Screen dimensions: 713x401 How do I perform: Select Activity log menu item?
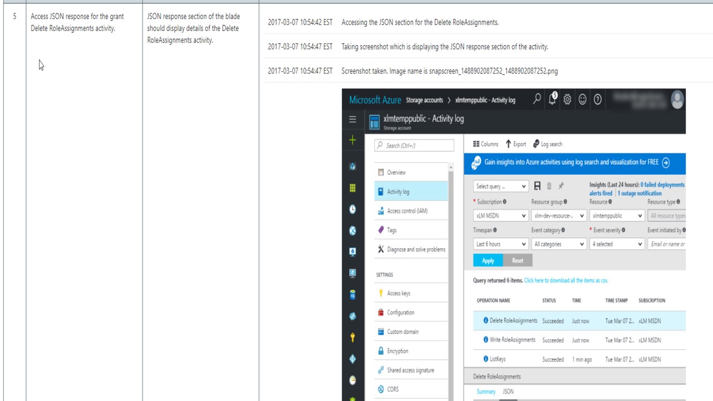click(x=411, y=192)
